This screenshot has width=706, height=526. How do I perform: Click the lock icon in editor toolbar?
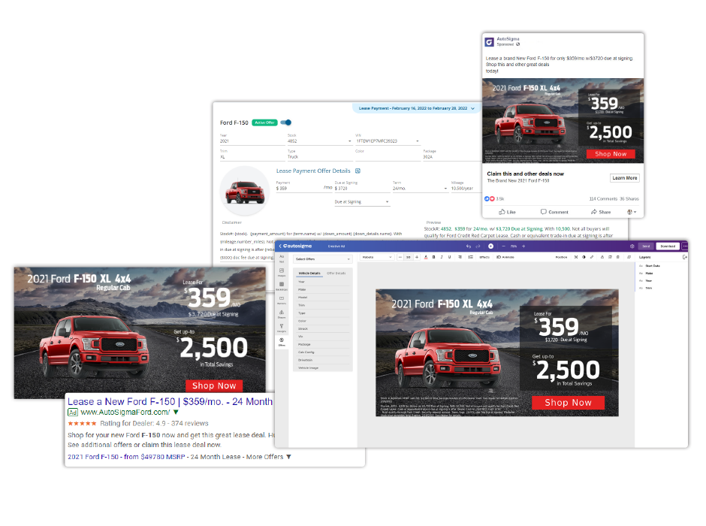click(602, 257)
